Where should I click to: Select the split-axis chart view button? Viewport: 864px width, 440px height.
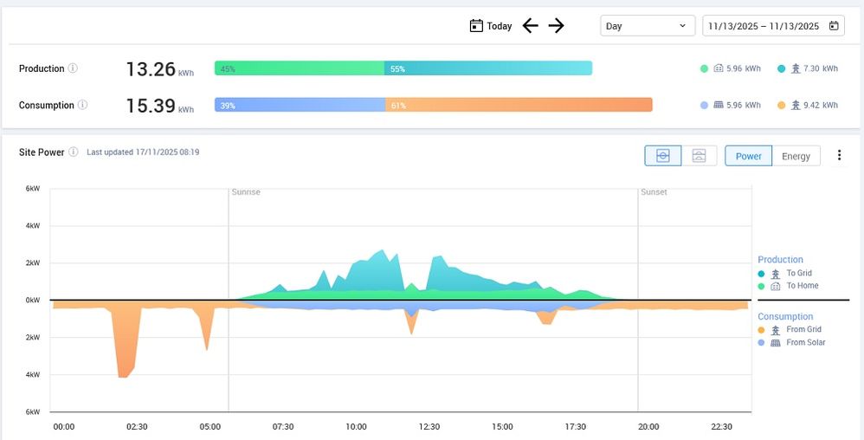point(662,156)
